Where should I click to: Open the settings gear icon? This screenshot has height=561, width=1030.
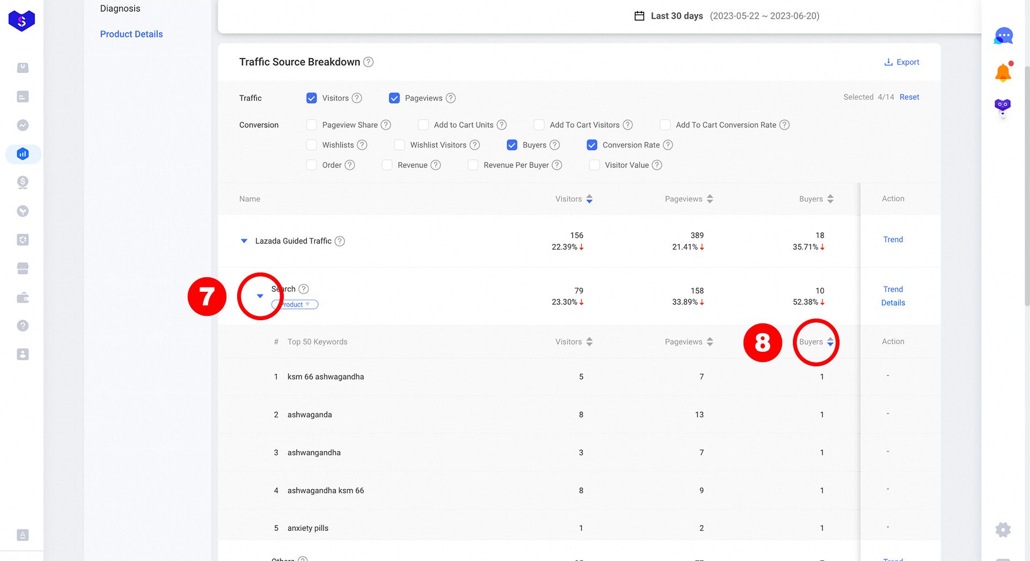coord(1003,530)
